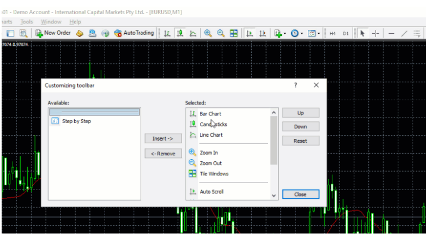
Task: Click the Tile Windows toolbar icon
Action: [233, 33]
